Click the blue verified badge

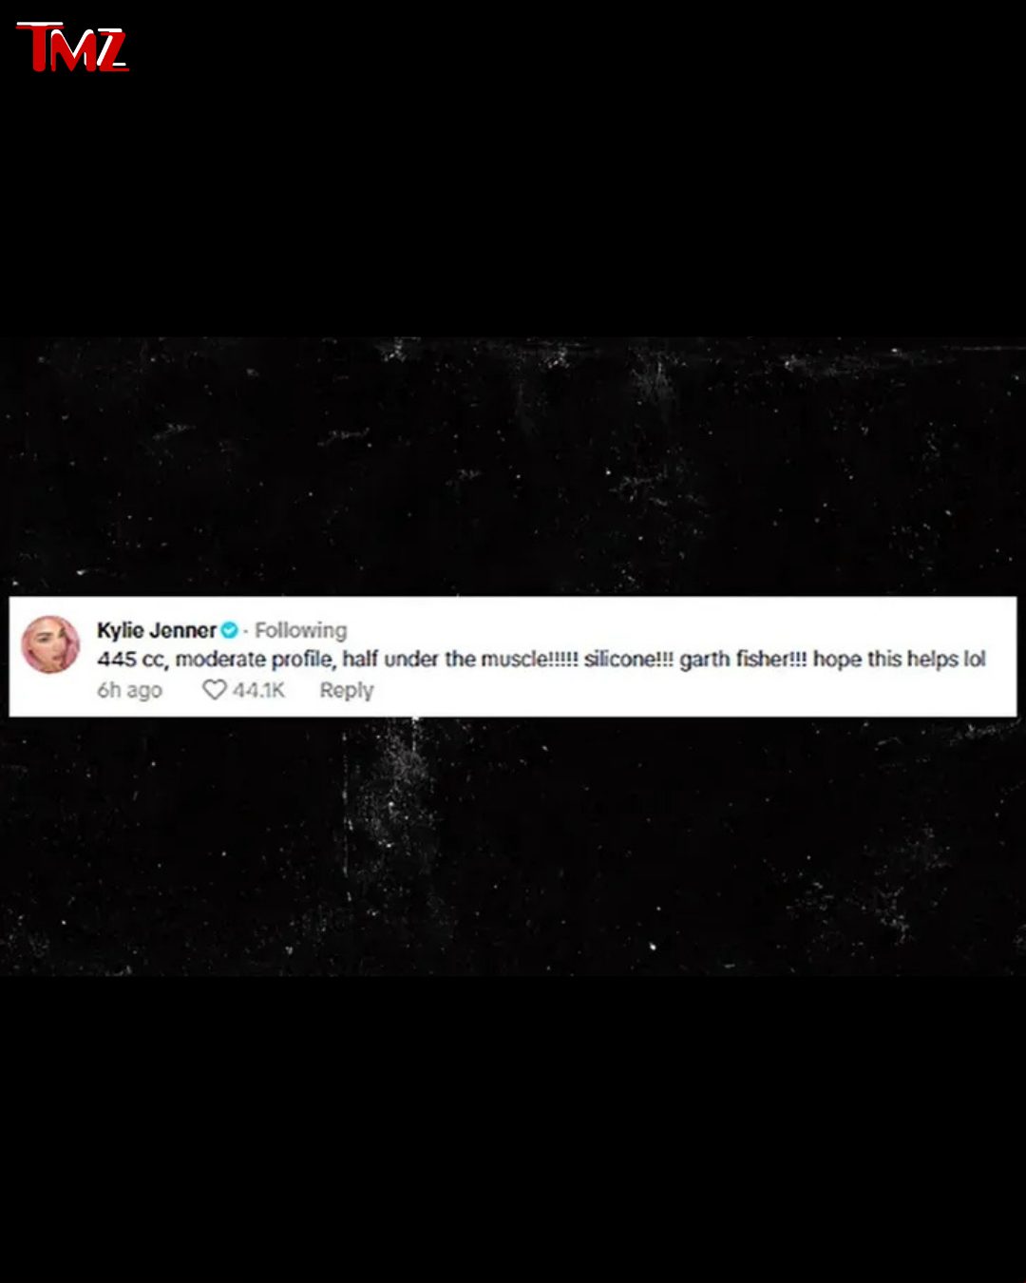(229, 630)
